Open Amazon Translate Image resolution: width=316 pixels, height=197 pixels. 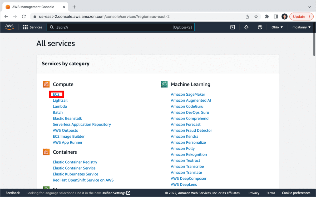[x=186, y=173]
